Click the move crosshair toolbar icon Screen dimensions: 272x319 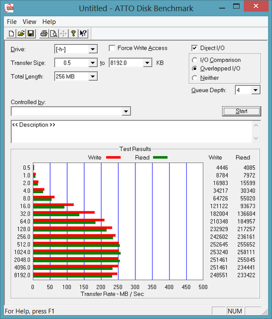click(x=63, y=34)
